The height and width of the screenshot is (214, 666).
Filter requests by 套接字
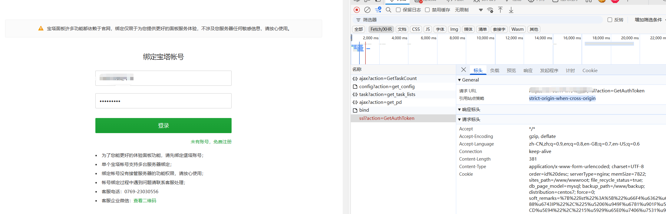(499, 29)
